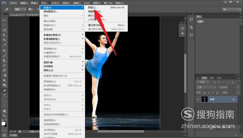The width and height of the screenshot is (243, 138).
Task: Toggle lock all padlock icon
Action: [217, 93]
